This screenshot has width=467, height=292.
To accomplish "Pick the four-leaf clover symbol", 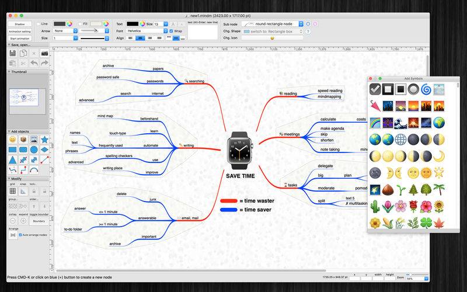I will pyautogui.click(x=426, y=223).
